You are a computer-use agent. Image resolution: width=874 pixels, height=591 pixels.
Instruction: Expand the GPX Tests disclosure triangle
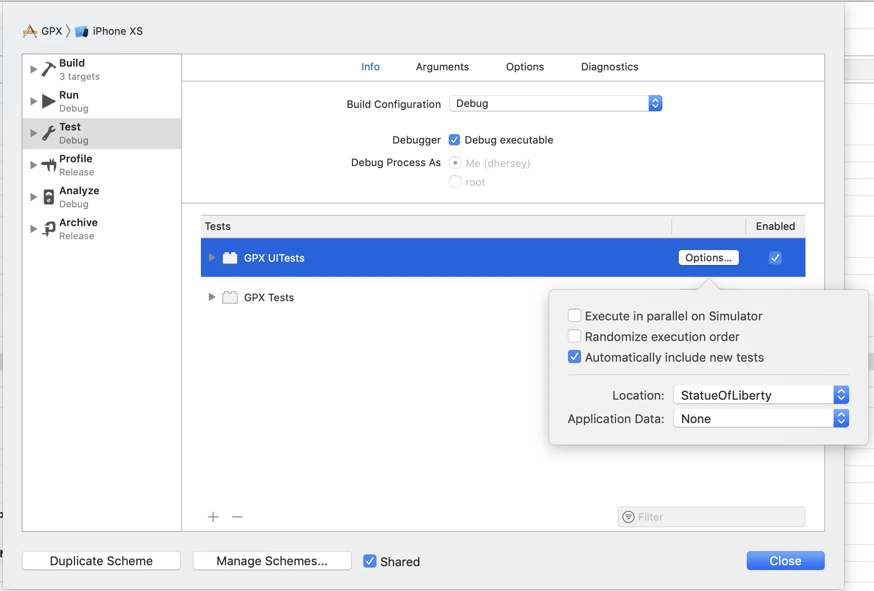pos(212,297)
